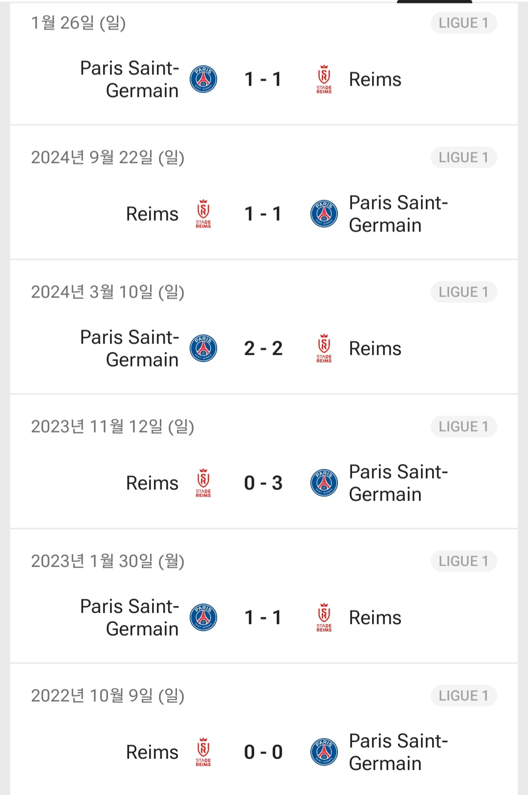
Task: Click Reims crest in 2022년 10월 9일 match
Action: point(203,752)
